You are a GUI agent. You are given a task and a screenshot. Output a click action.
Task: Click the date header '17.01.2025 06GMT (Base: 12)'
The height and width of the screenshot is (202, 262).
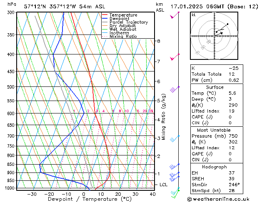coord(214,7)
